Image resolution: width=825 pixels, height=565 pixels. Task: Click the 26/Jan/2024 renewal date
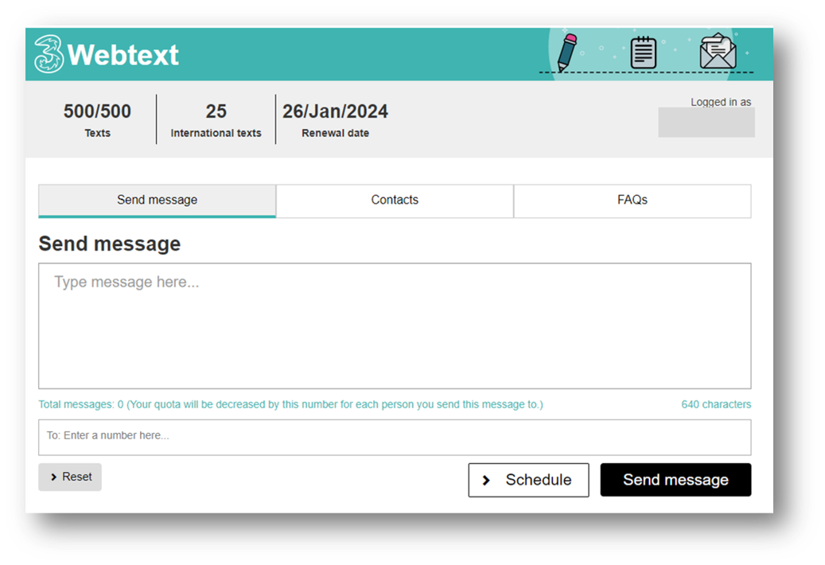point(335,111)
